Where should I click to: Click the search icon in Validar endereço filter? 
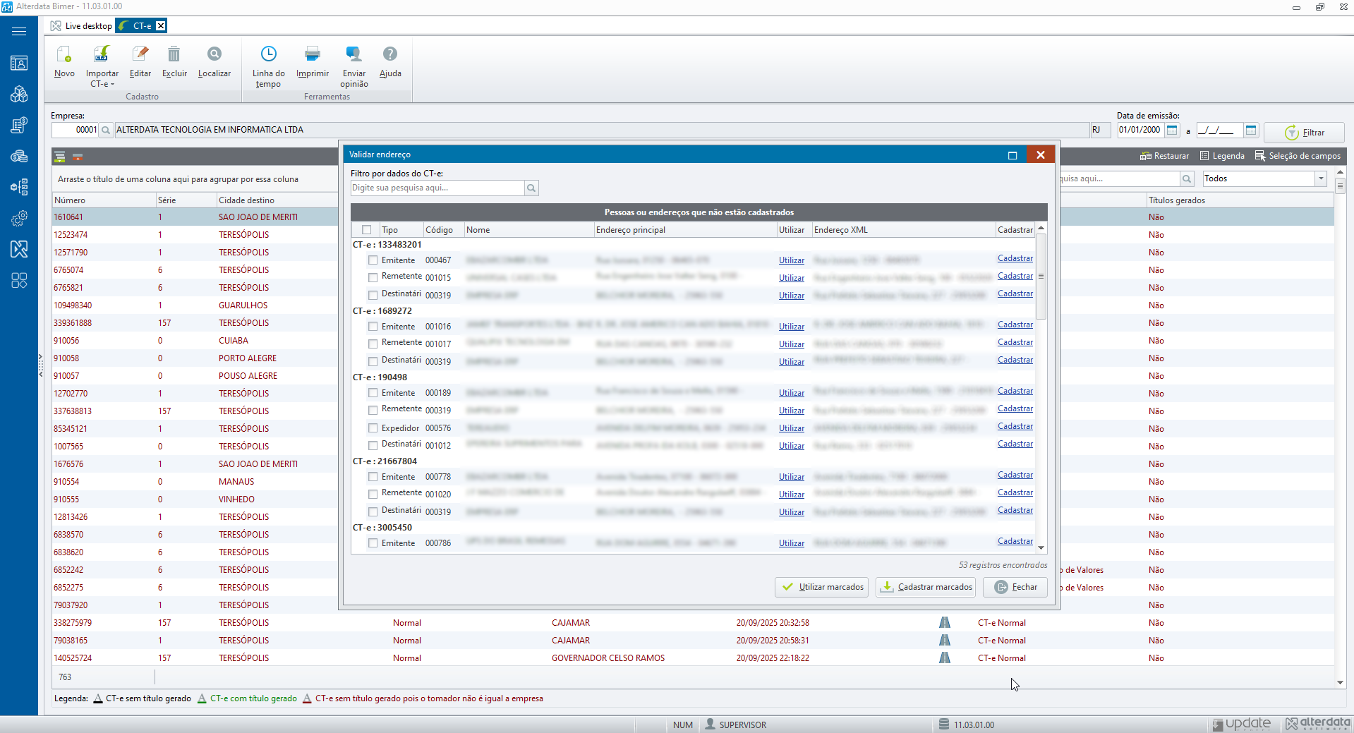click(531, 188)
